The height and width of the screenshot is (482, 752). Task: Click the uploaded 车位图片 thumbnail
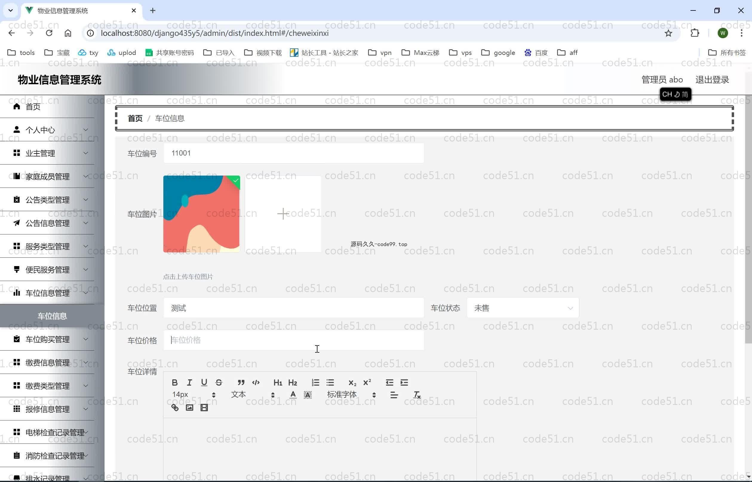(x=202, y=214)
